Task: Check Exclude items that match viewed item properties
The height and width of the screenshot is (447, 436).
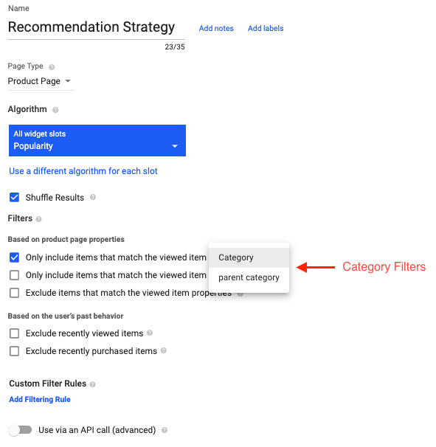Action: pos(14,293)
